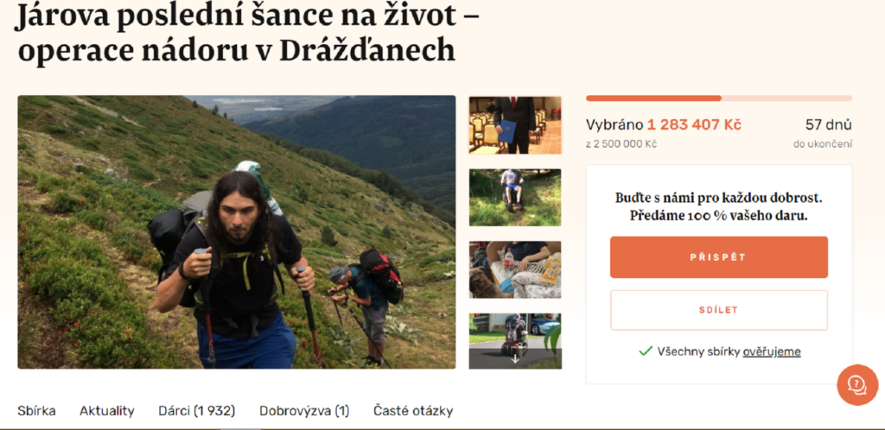
Task: Open the Aktuality tab
Action: click(107, 411)
